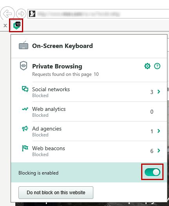Screen dimensions: 169x206
Task: Click the On-Screen Keyboard icon
Action: tap(24, 45)
